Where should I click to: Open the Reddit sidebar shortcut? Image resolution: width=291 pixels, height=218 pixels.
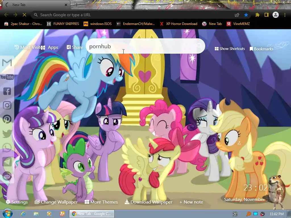[x=7, y=176]
